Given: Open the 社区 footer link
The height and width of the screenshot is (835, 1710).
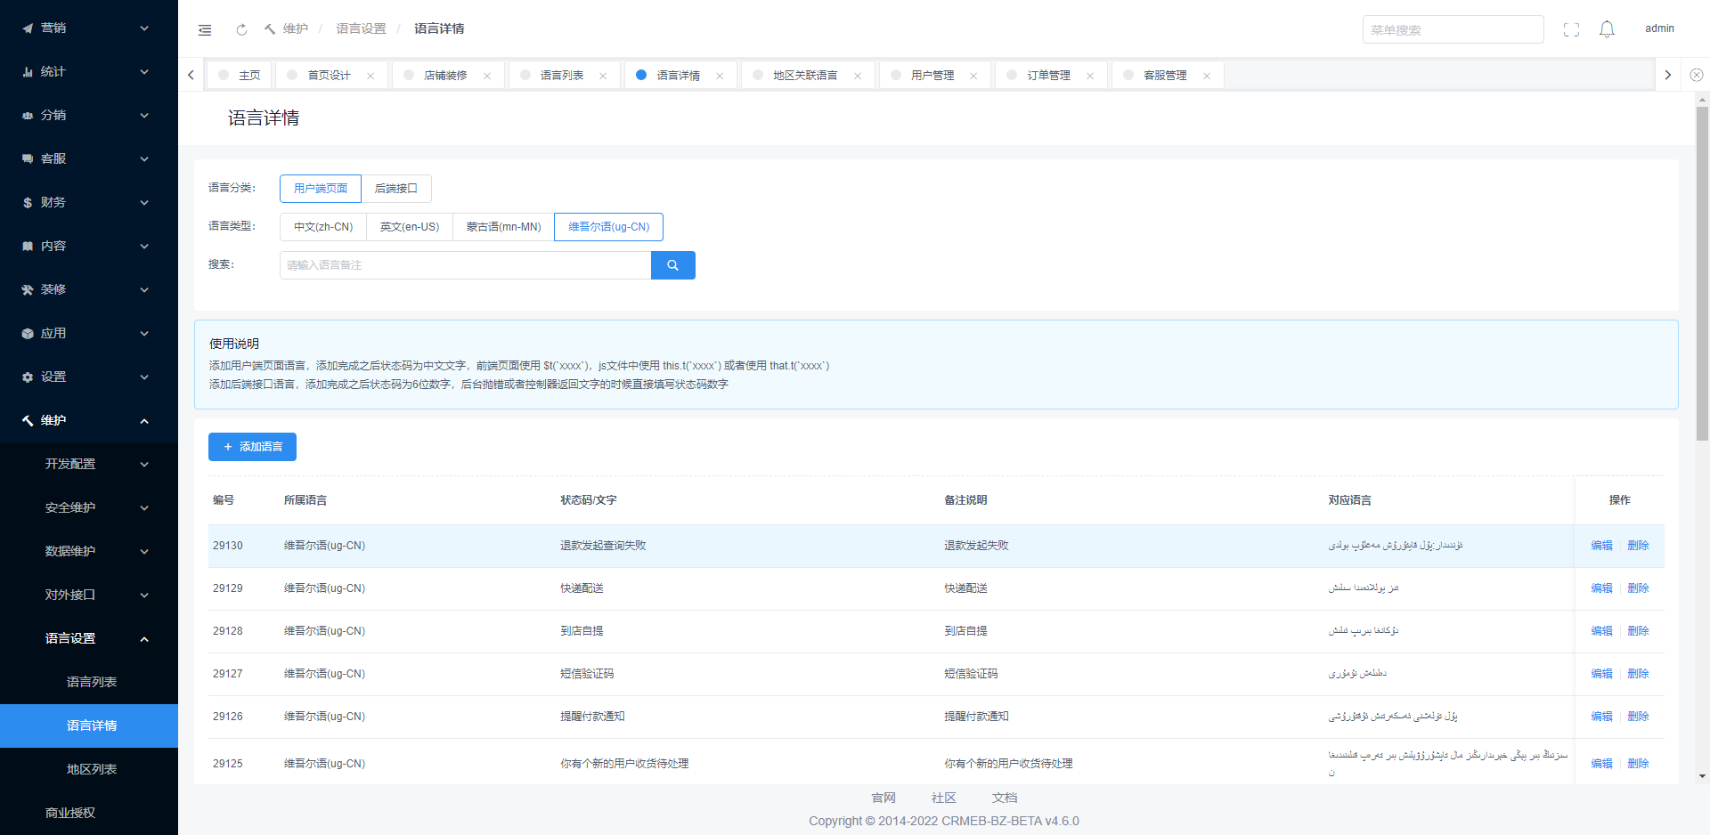Looking at the screenshot, I should [944, 799].
